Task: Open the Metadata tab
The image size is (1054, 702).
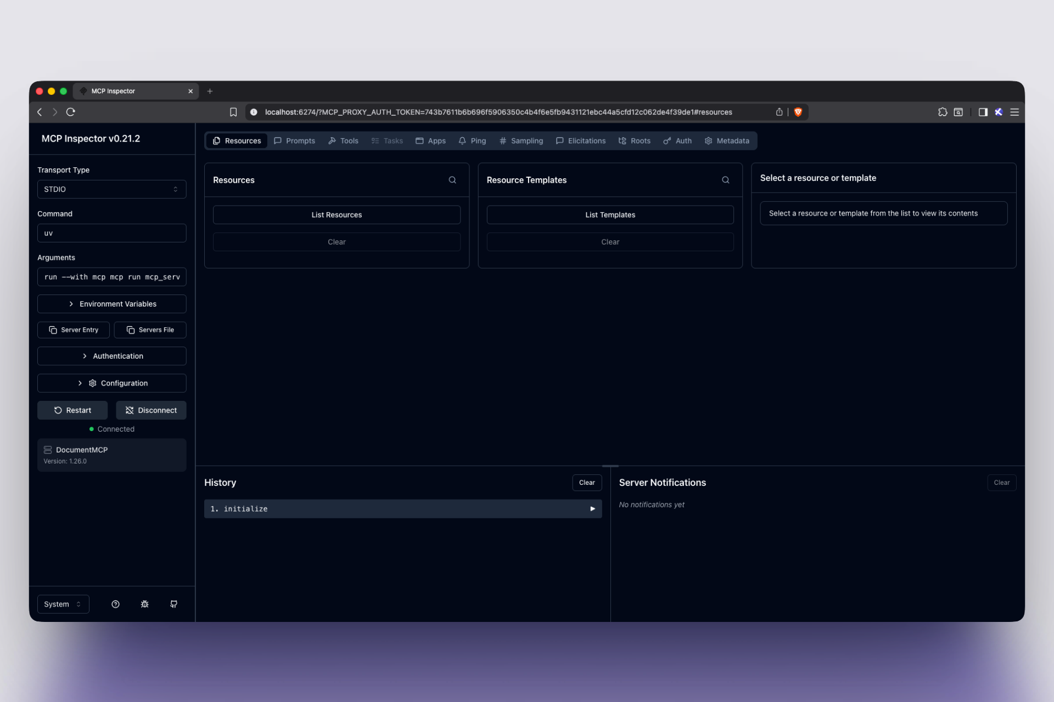Action: pyautogui.click(x=727, y=141)
